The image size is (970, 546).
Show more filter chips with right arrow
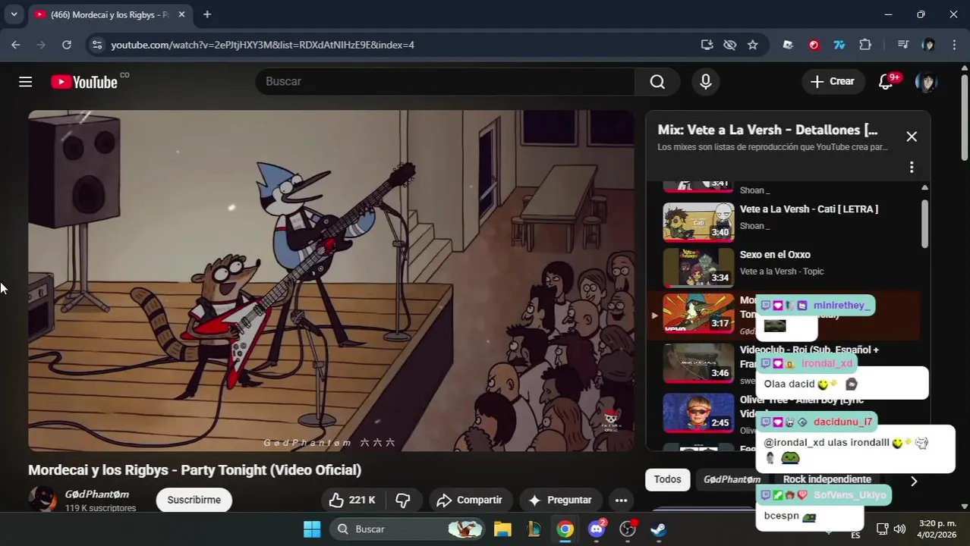point(914,481)
